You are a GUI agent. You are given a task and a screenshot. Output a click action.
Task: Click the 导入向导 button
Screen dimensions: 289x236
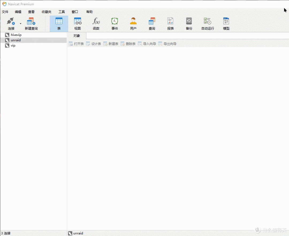(x=147, y=44)
